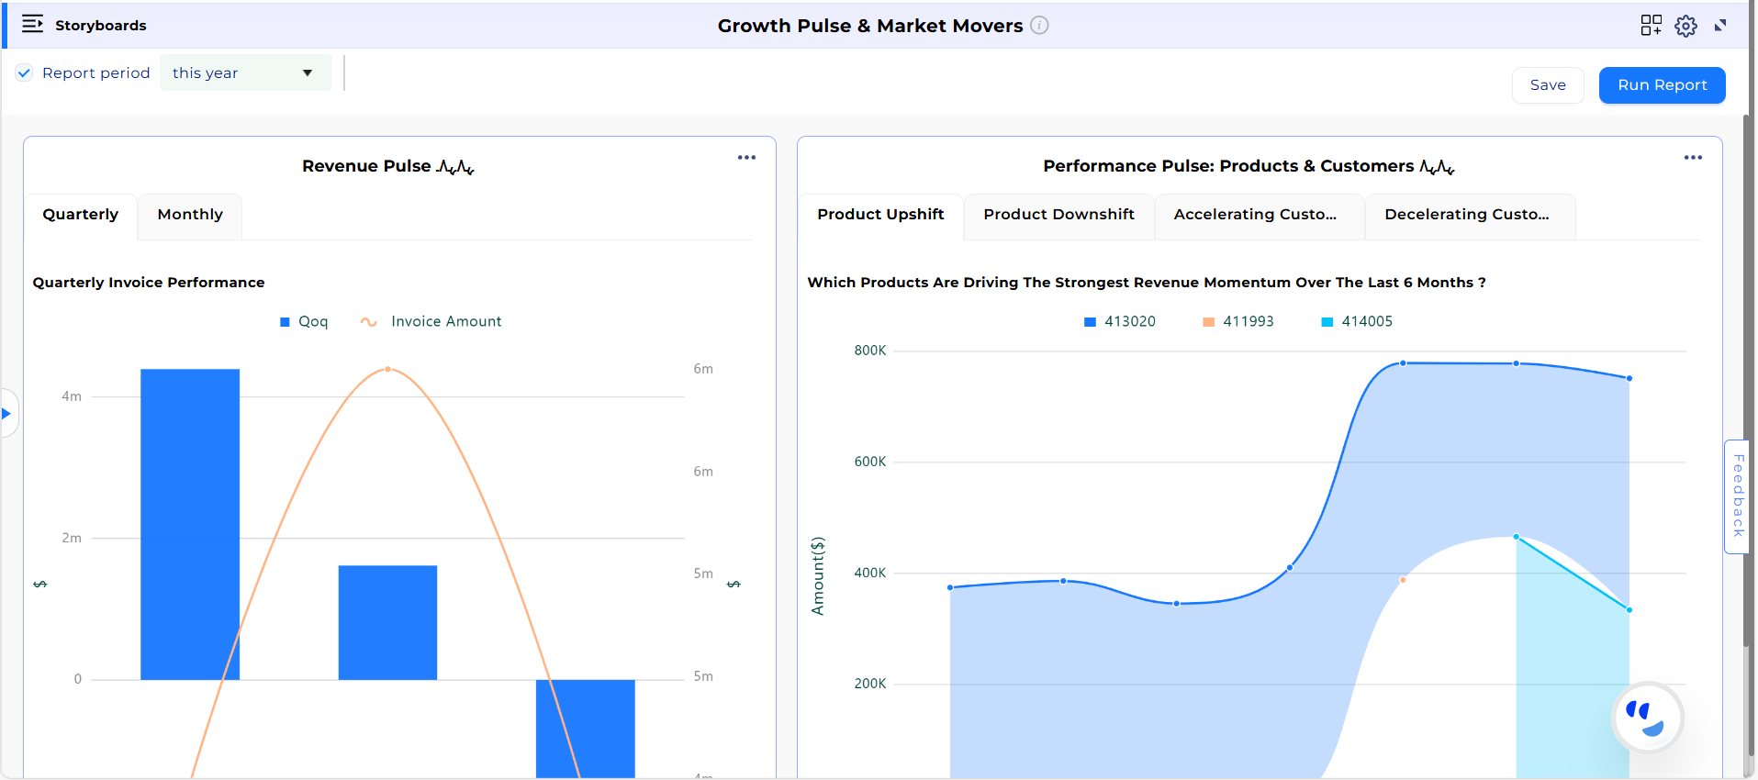Open the Storyboards hamburger menu icon

click(32, 25)
